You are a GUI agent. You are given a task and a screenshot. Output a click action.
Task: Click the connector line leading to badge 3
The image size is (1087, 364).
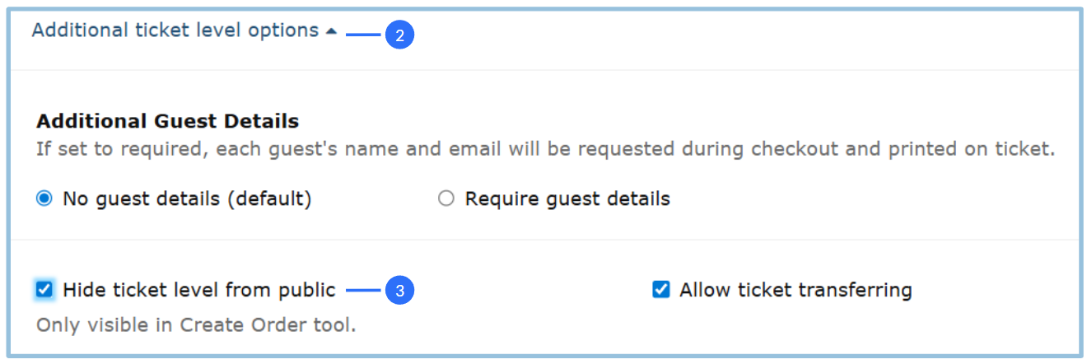pos(363,290)
